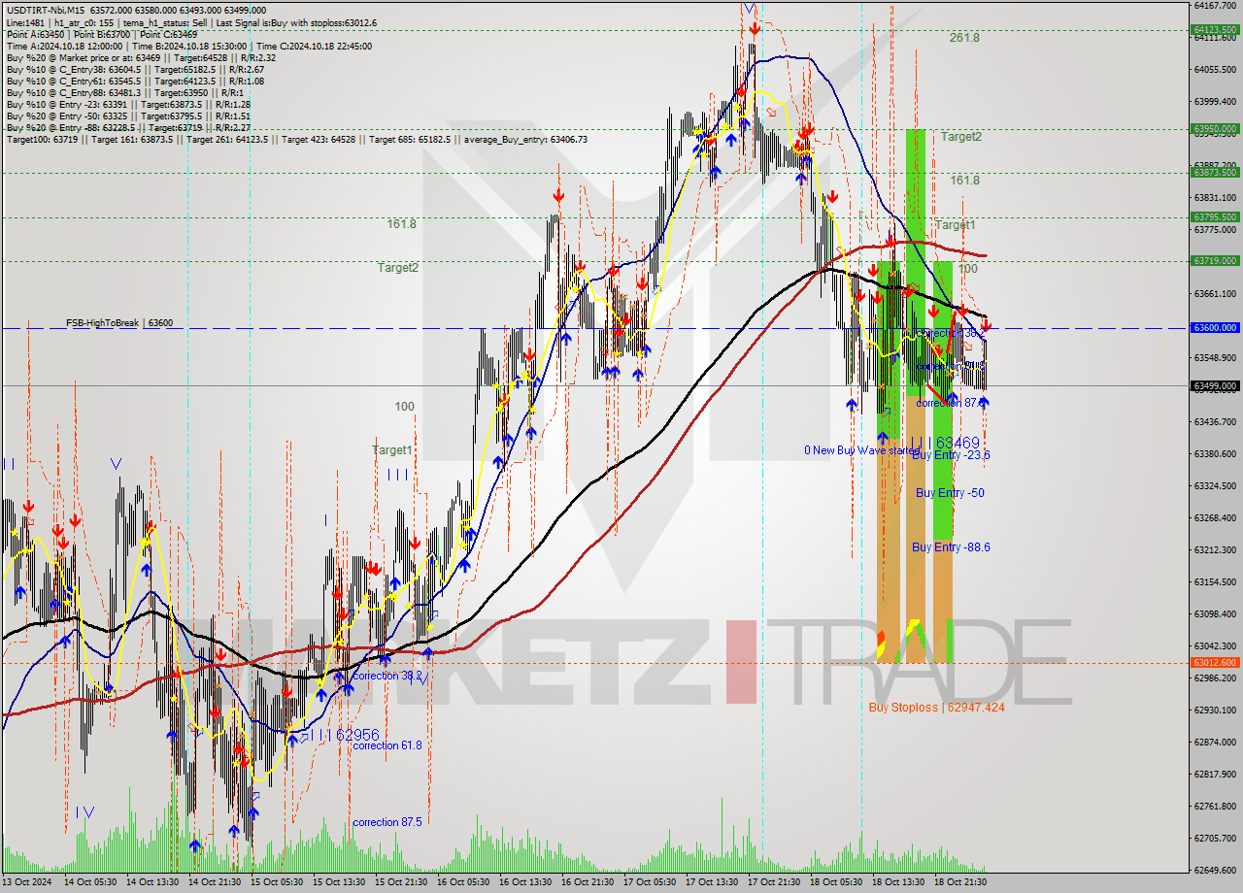This screenshot has height=893, width=1243.
Task: Click the green 63795.500 price tag
Action: [1214, 216]
